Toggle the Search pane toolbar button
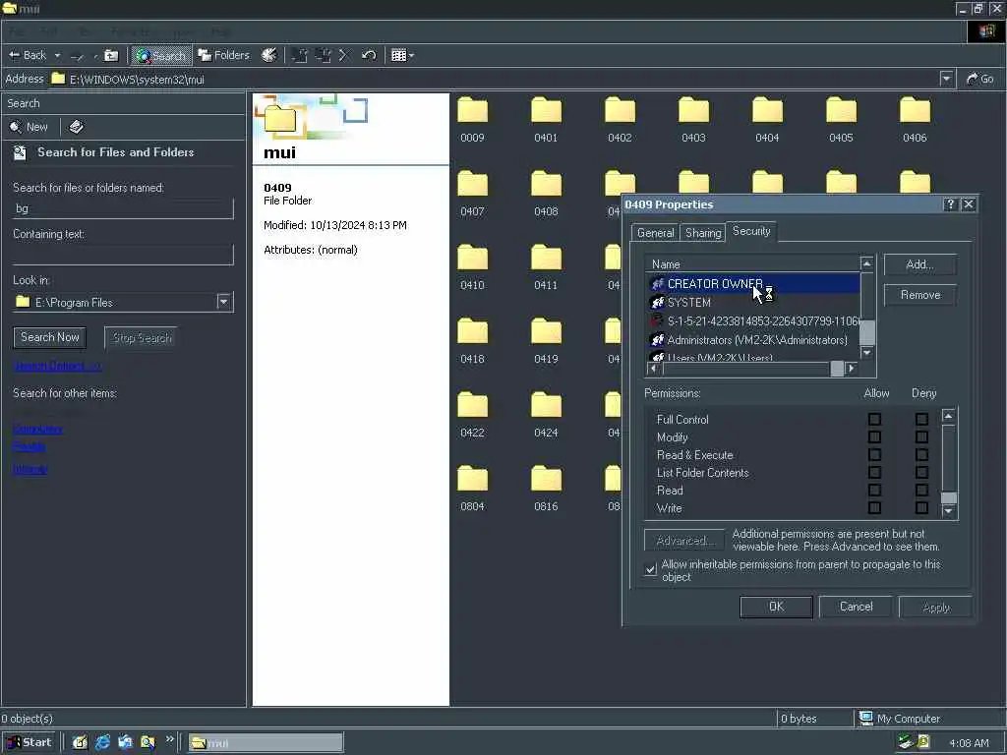Image resolution: width=1007 pixels, height=755 pixels. (x=161, y=56)
